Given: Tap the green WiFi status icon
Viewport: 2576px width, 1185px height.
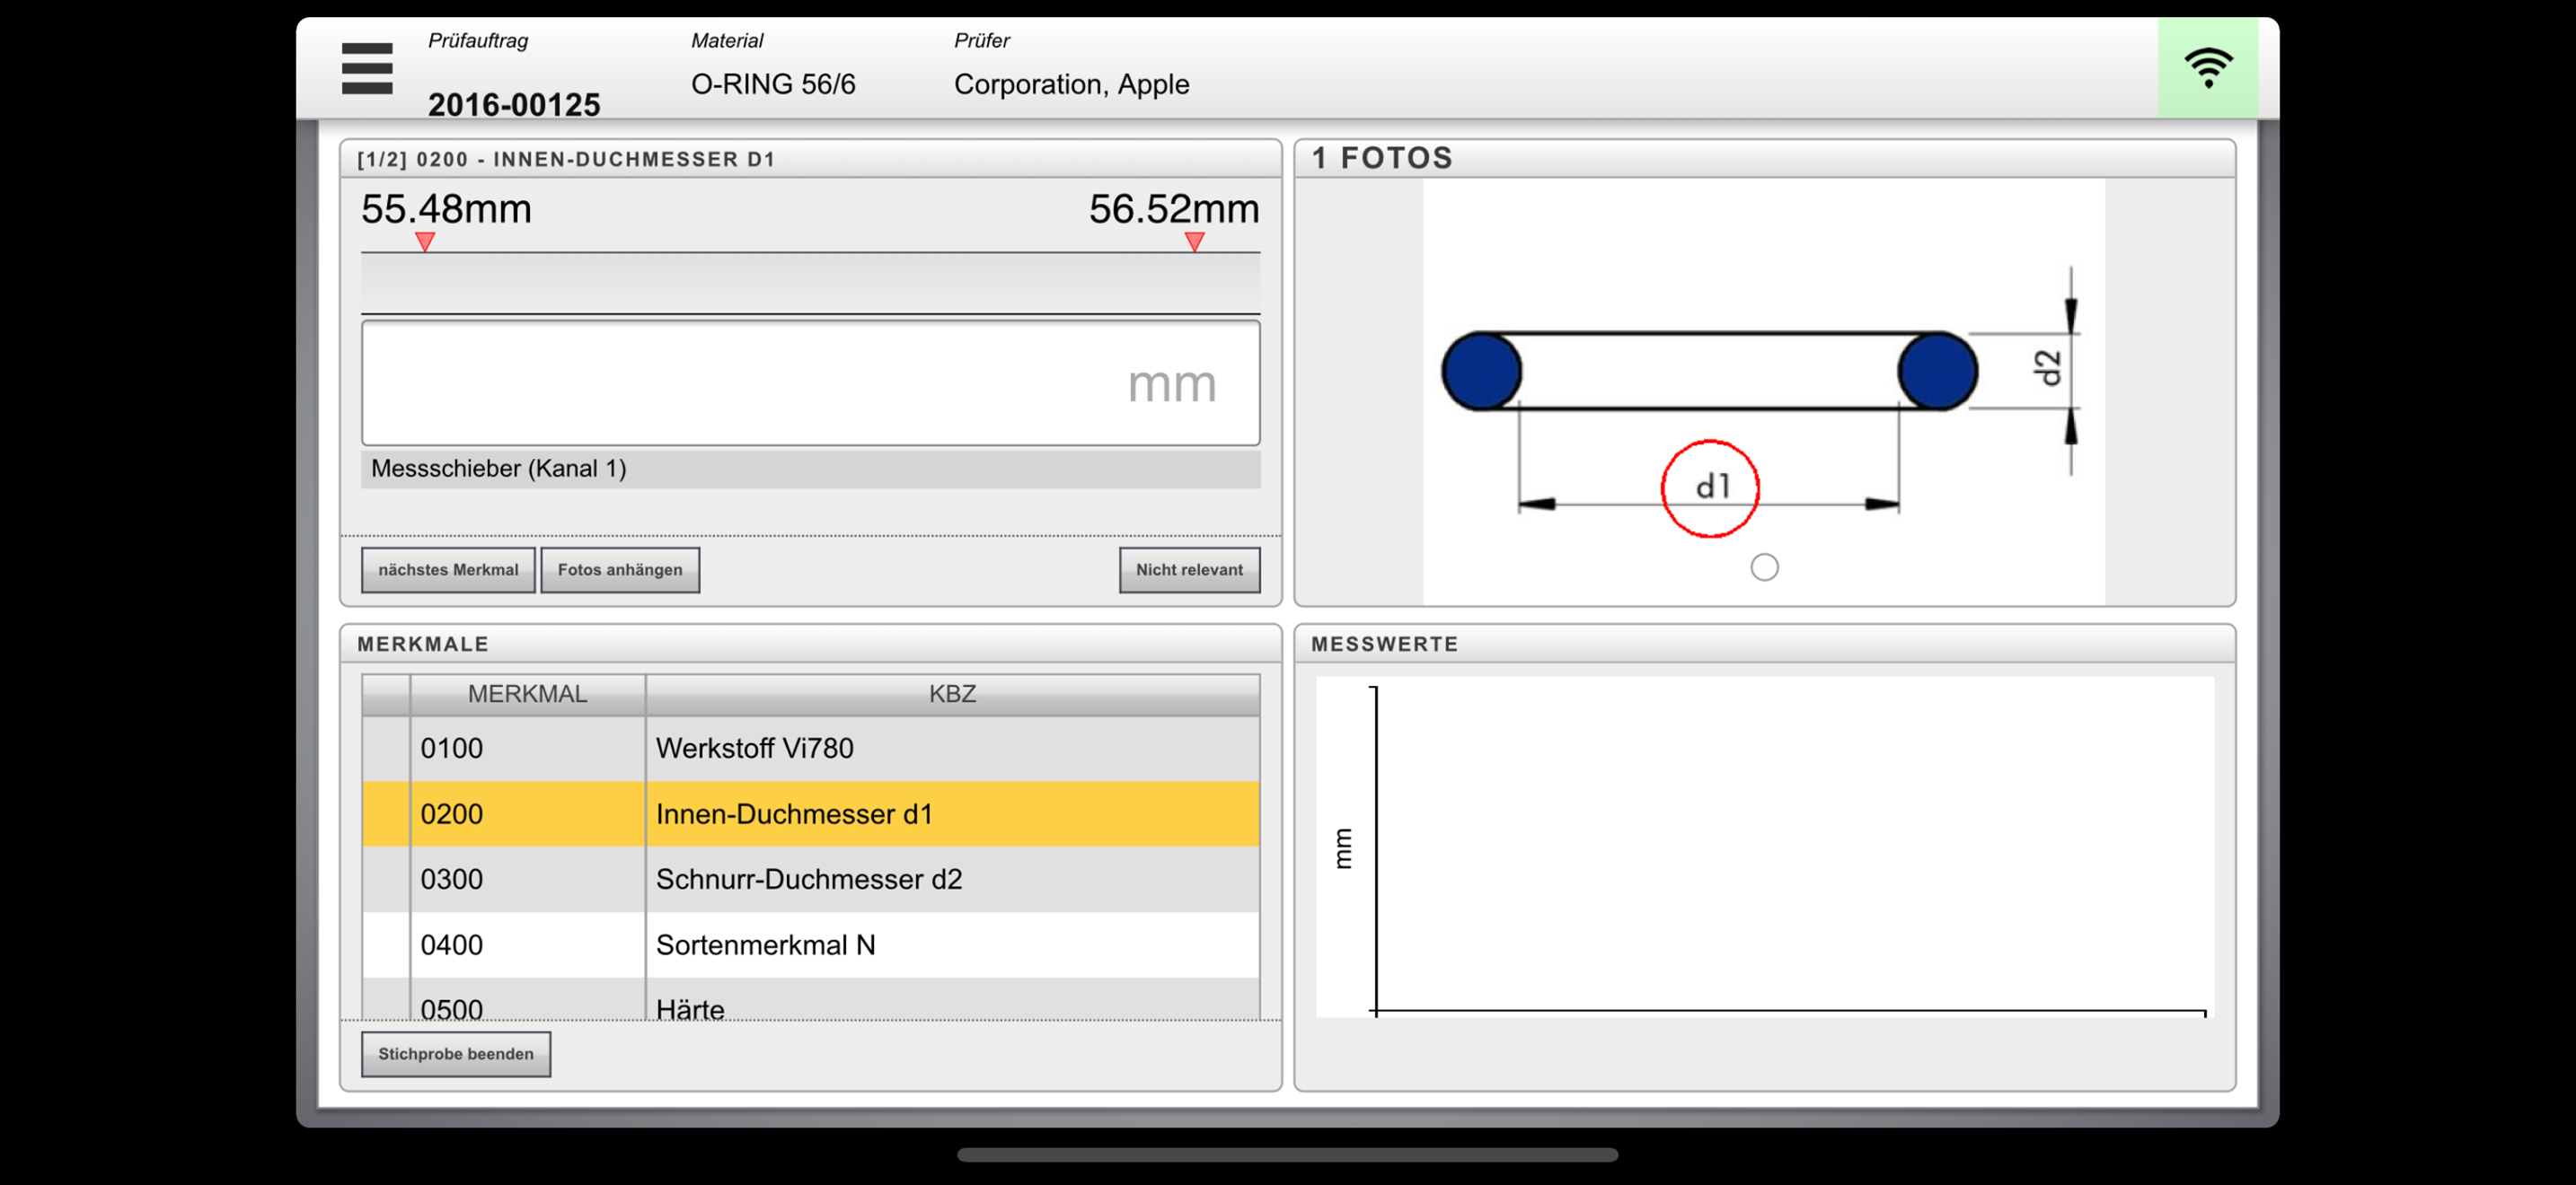Looking at the screenshot, I should (2207, 68).
